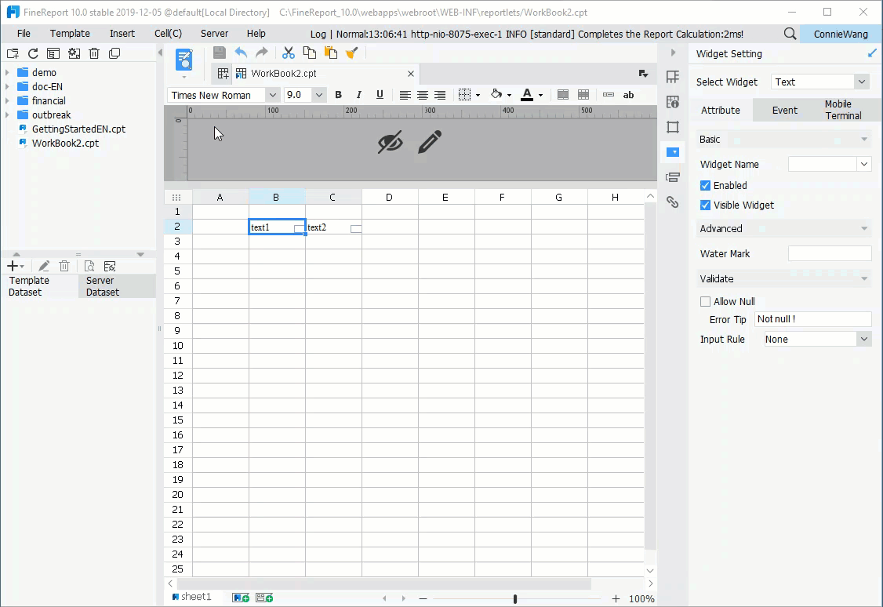Click the hyperlink icon in the right sidebar
Image resolution: width=883 pixels, height=607 pixels.
672,202
